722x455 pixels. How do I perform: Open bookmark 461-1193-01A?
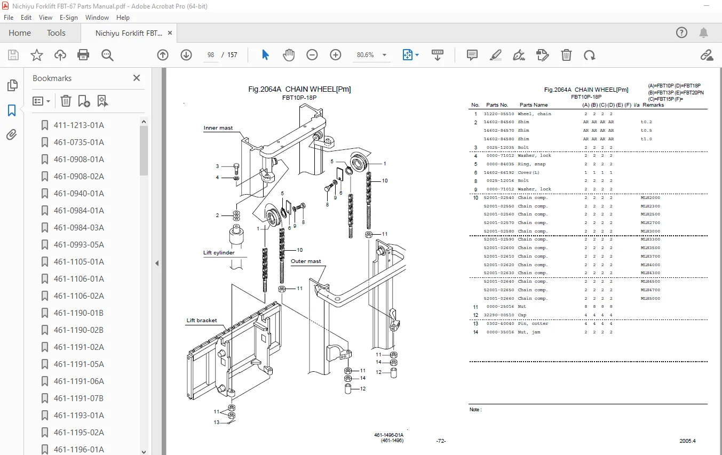79,416
